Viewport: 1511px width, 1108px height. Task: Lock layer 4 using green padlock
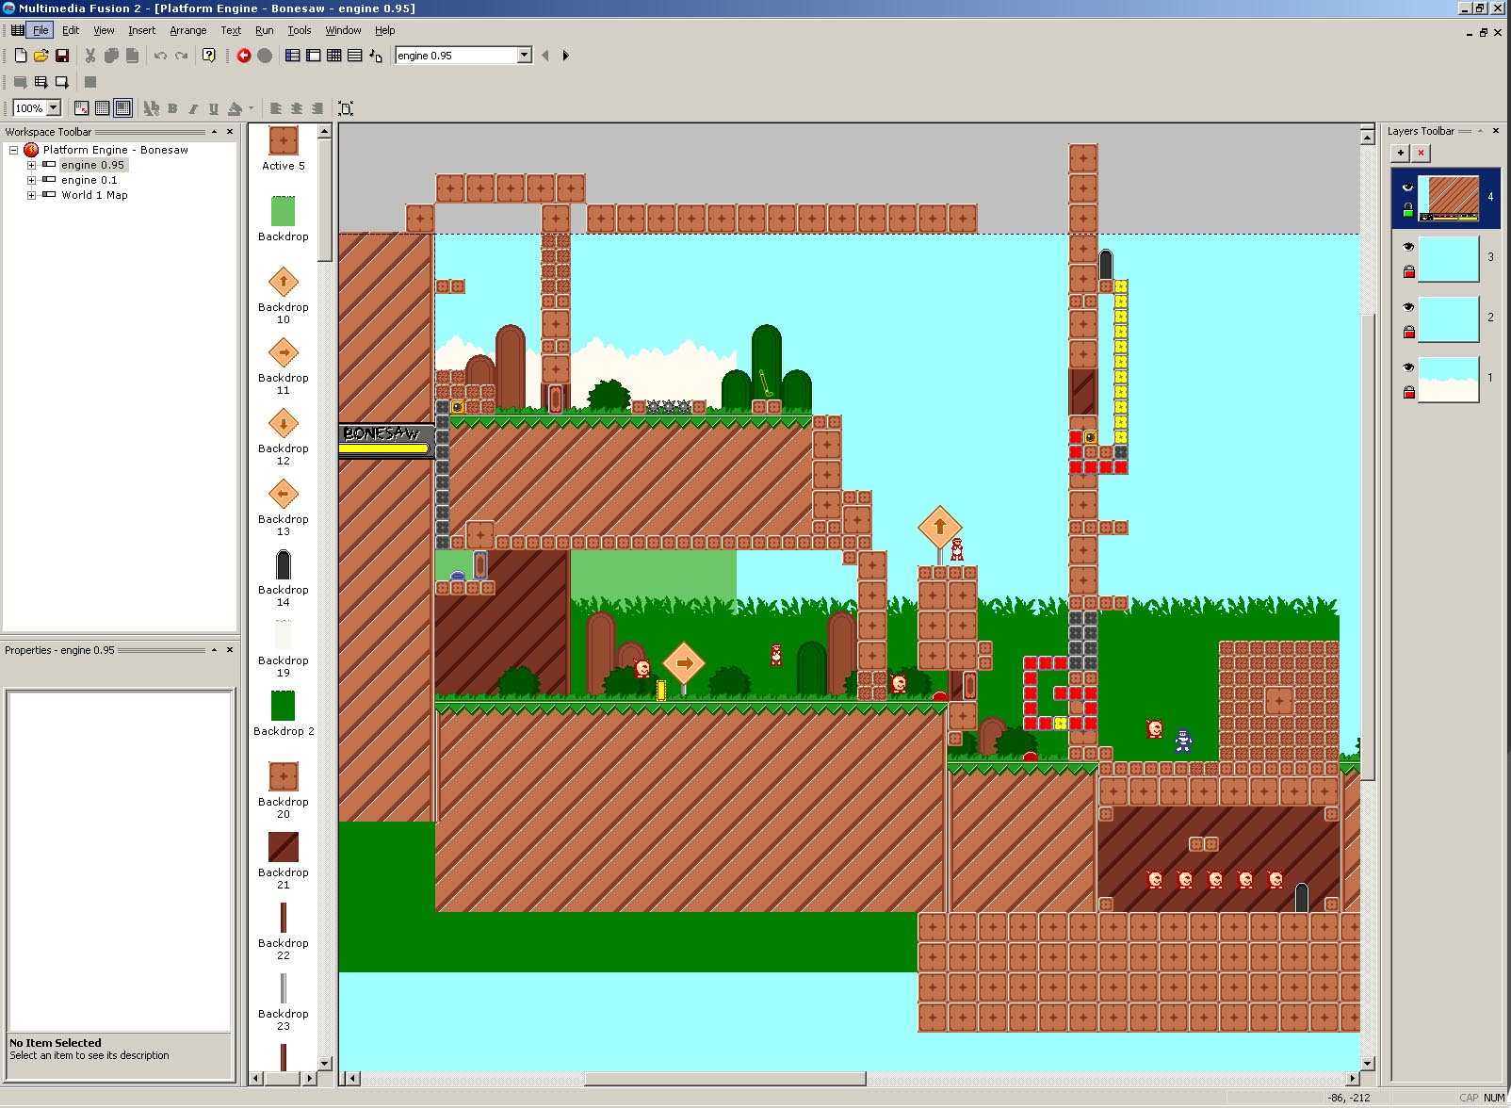[1408, 210]
